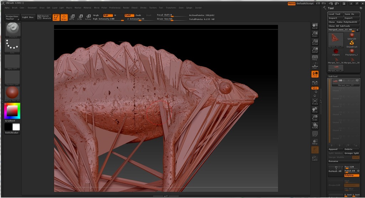Enable Zsub sculpt mode
Viewport: 365px width, 198px height.
[x=139, y=15]
